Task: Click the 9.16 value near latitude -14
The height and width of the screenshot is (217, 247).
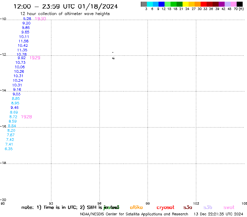Action: coord(17,90)
